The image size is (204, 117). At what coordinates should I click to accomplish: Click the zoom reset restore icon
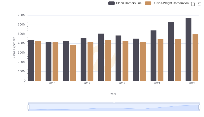(x=199, y=4)
